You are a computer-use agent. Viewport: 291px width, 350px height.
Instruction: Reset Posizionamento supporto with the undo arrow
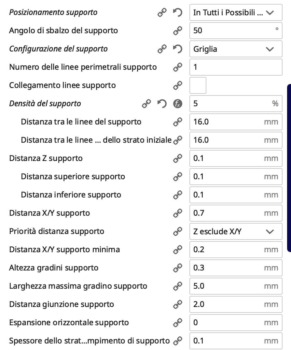[x=177, y=13]
